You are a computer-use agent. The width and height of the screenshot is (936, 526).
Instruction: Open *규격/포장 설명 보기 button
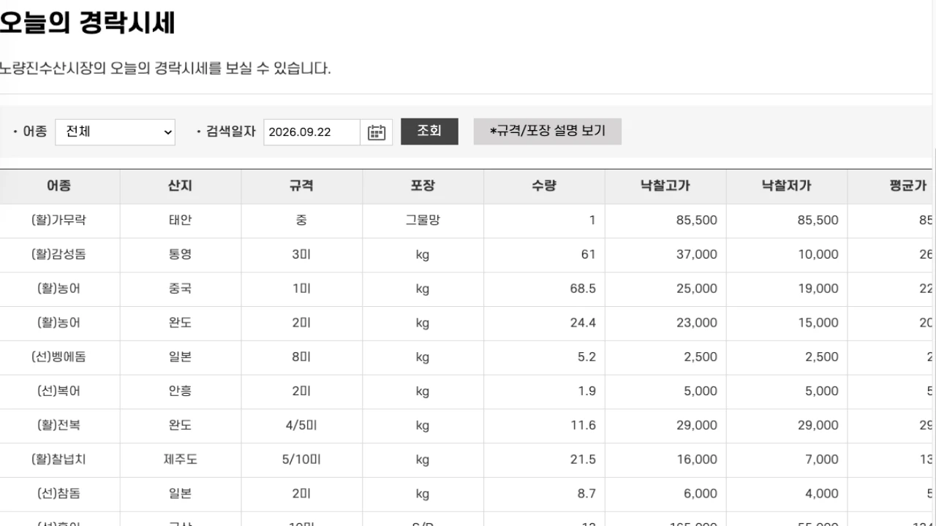point(548,131)
